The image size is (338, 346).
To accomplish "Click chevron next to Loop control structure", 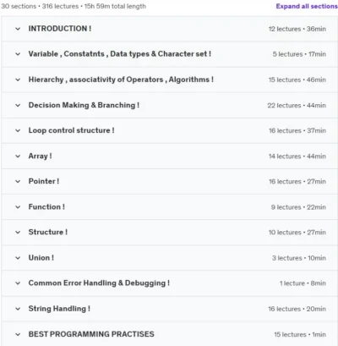I will pyautogui.click(x=18, y=130).
